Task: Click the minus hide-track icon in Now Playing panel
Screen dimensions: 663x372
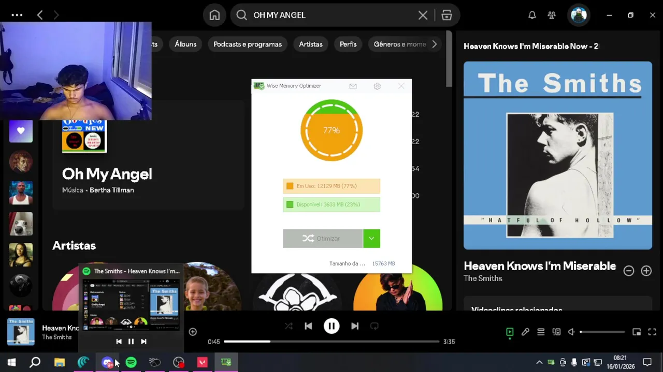Action: click(629, 271)
